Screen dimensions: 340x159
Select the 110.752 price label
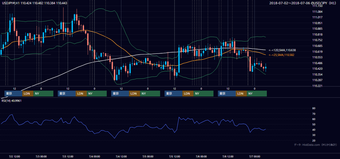click(x=317, y=40)
